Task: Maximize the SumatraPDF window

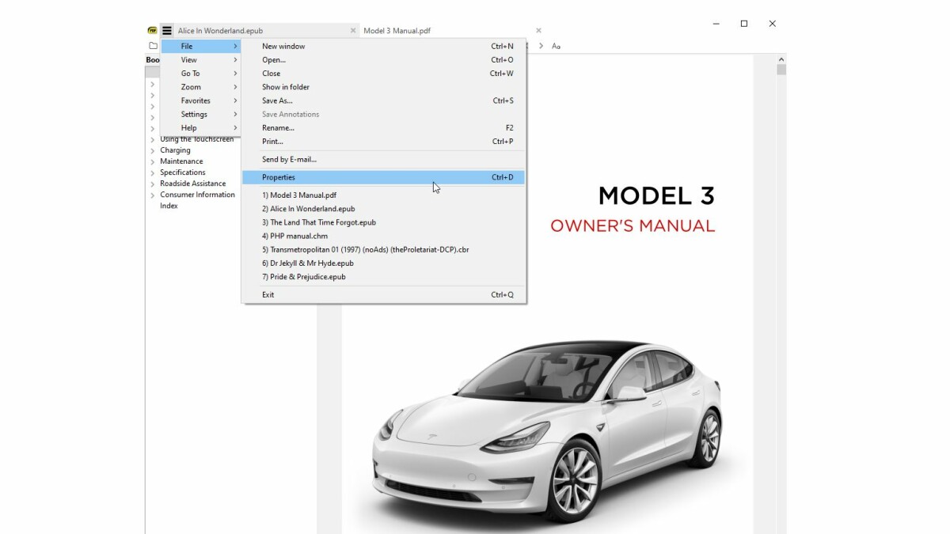Action: pos(744,24)
